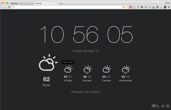Select Sunday's partly cloudy forecast icon
The width and height of the screenshot is (171, 110).
point(68,69)
